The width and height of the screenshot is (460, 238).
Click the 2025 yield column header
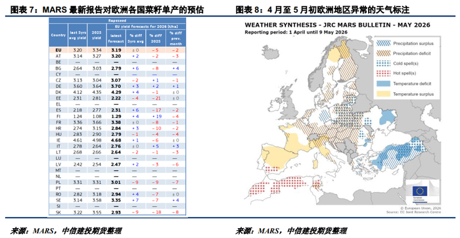click(x=97, y=35)
